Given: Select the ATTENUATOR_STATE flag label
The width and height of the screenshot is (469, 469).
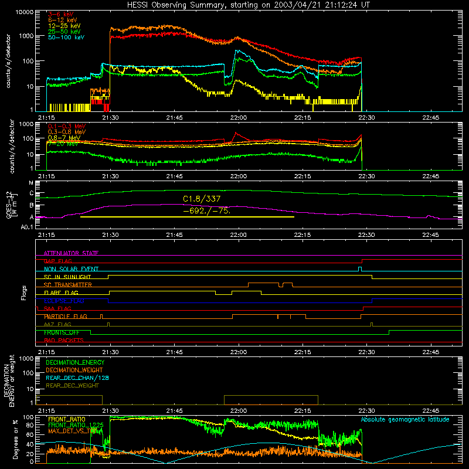Looking at the screenshot, I should click(x=71, y=253).
